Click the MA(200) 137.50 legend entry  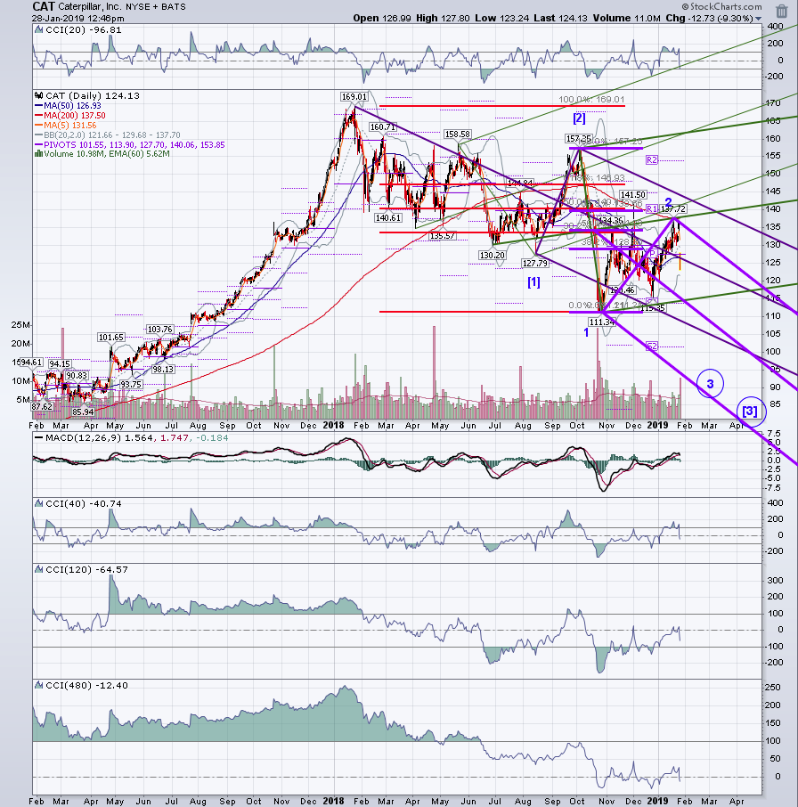click(x=70, y=115)
